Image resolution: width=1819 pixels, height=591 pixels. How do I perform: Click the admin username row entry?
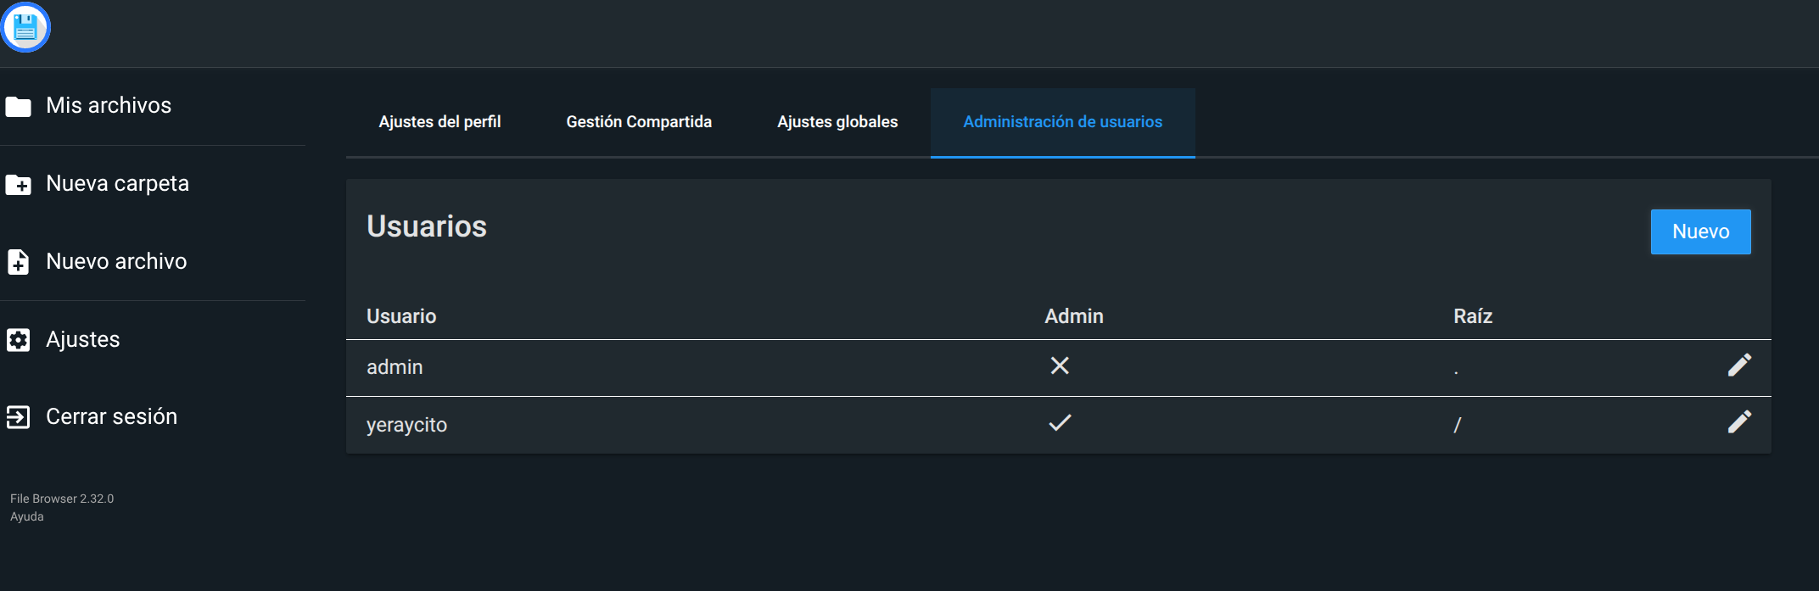[x=395, y=367]
